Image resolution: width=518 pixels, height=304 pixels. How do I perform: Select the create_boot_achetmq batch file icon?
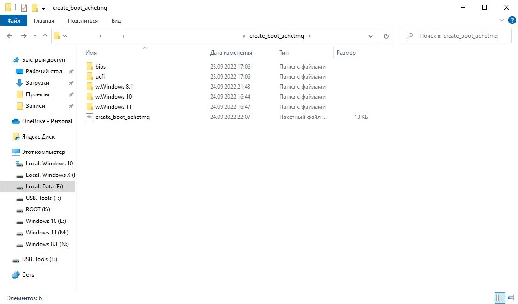[90, 117]
